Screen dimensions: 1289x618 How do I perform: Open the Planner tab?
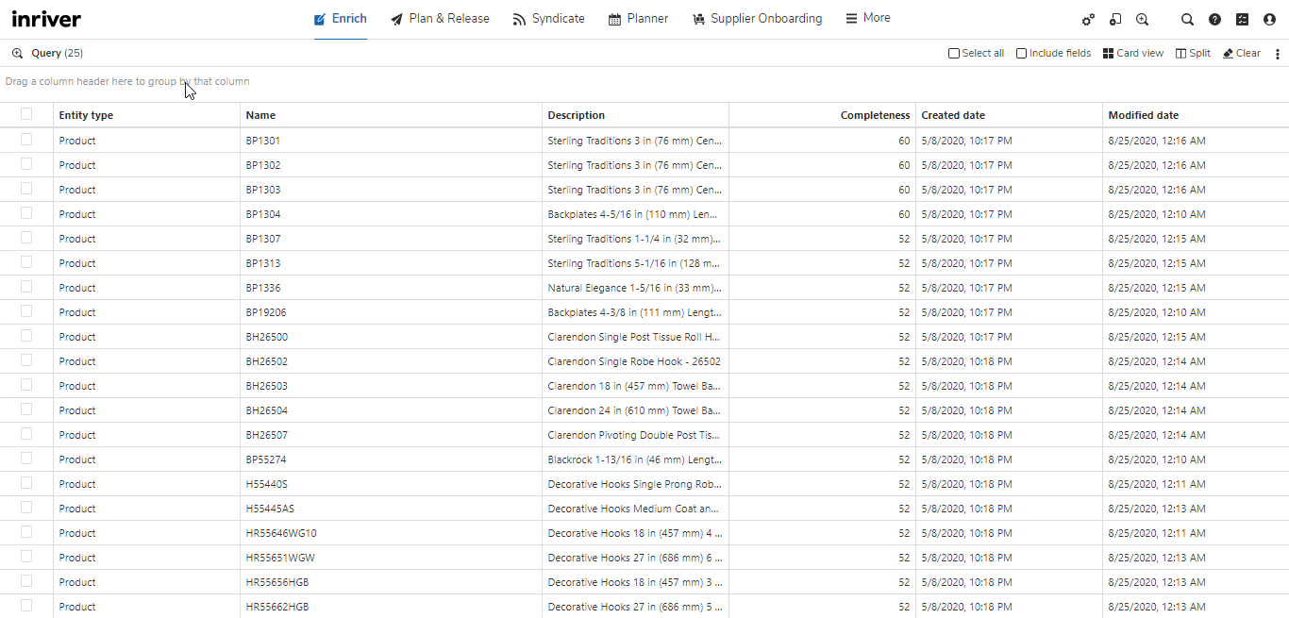click(638, 18)
